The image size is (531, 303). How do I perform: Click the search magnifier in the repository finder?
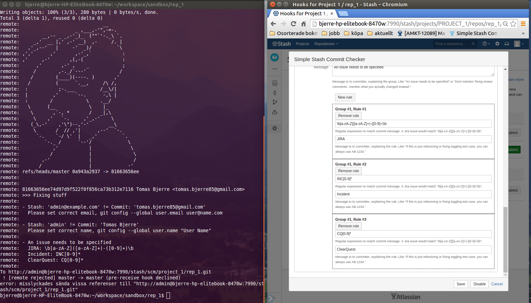pos(473,44)
